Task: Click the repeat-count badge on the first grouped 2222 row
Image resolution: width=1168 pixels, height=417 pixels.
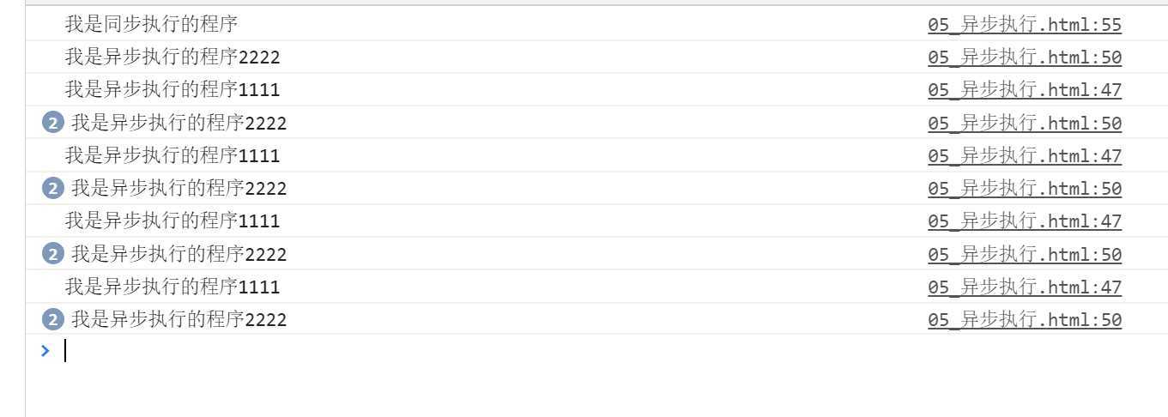Action: [x=52, y=124]
